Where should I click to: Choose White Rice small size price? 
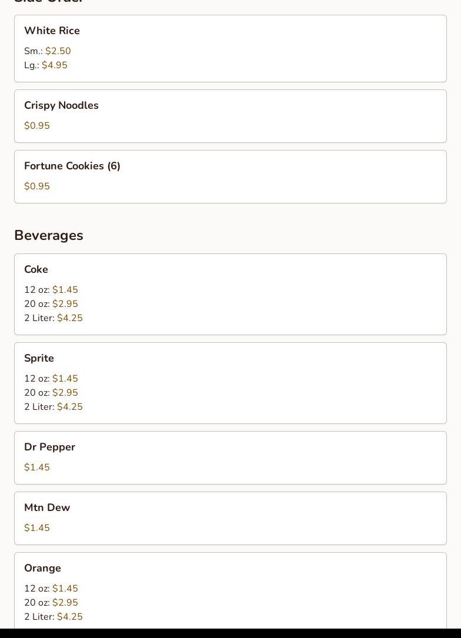click(47, 51)
